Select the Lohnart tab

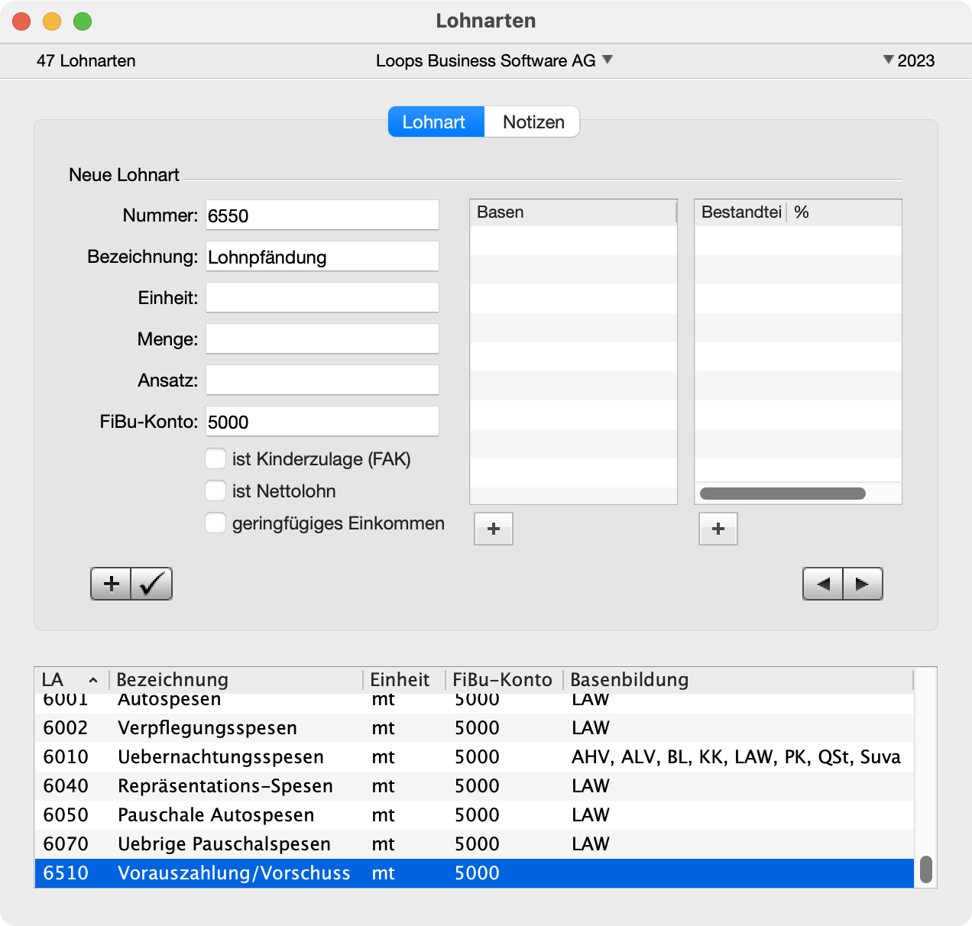tap(436, 122)
